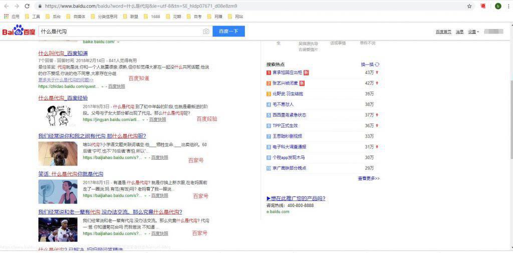Viewport: 513px width, 253px height.
Task: Open the e.baidu.com link
Action: pyautogui.click(x=278, y=211)
